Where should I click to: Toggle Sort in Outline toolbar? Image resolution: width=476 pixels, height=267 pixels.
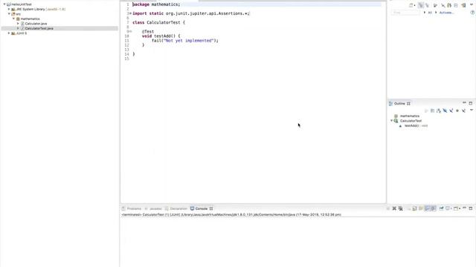438,111
